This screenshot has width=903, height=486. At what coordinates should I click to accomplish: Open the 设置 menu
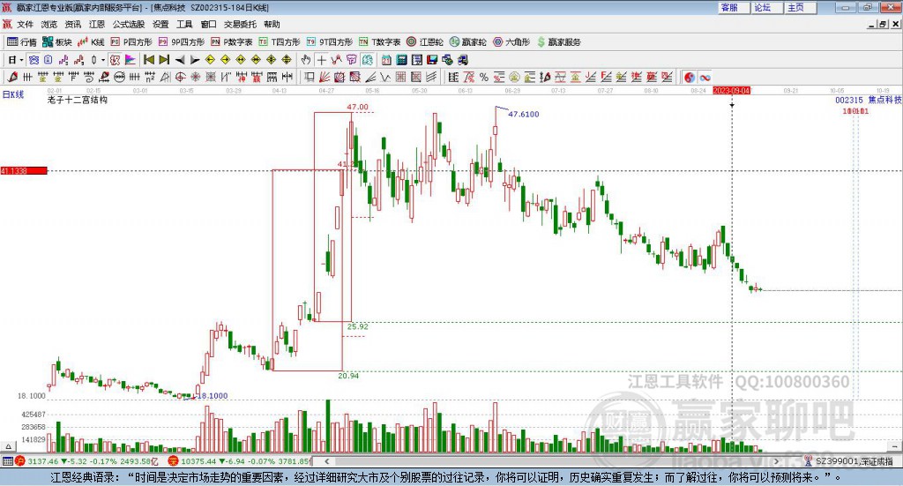pos(160,24)
